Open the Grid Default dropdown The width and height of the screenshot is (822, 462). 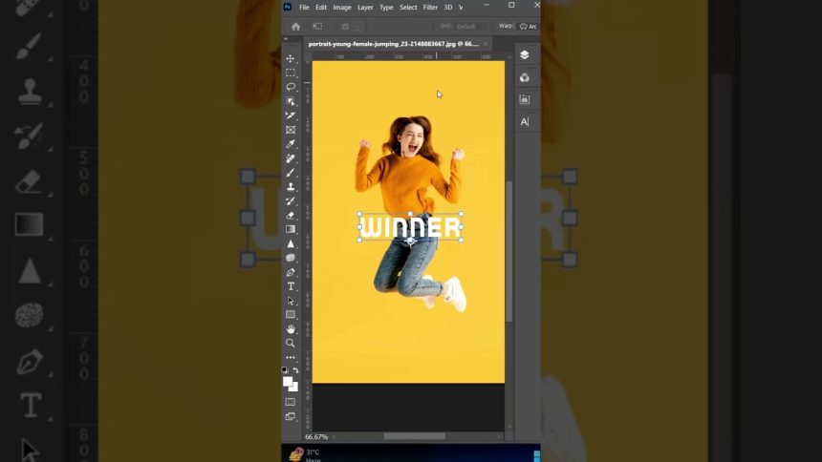click(x=470, y=26)
